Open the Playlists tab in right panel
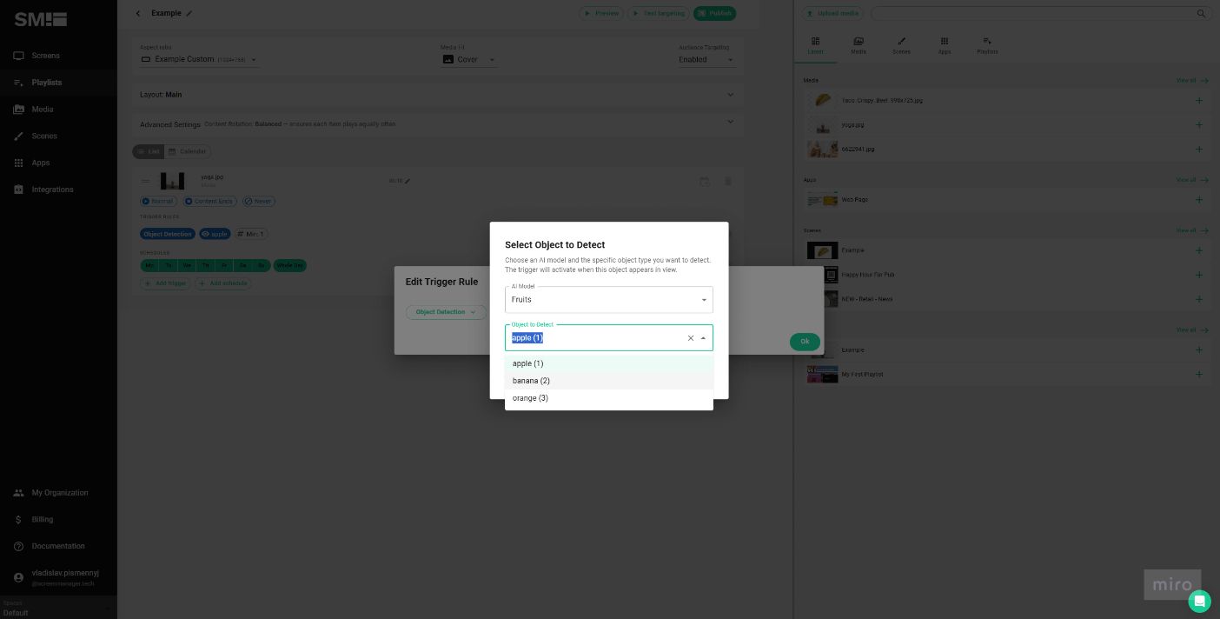Image resolution: width=1220 pixels, height=619 pixels. click(x=987, y=43)
